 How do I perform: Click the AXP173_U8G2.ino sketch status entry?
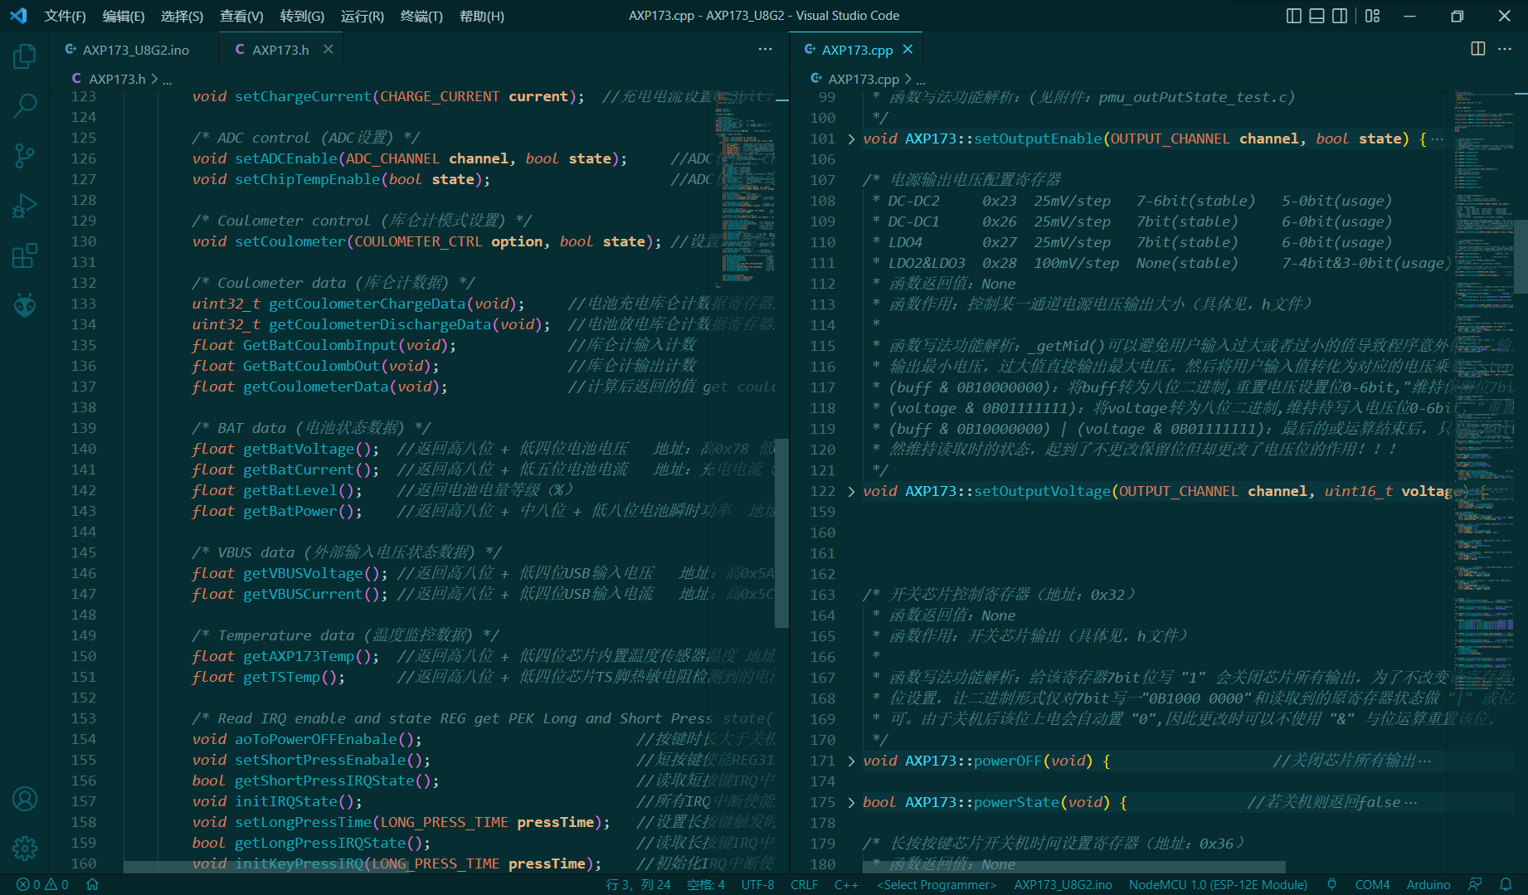pyautogui.click(x=1063, y=885)
